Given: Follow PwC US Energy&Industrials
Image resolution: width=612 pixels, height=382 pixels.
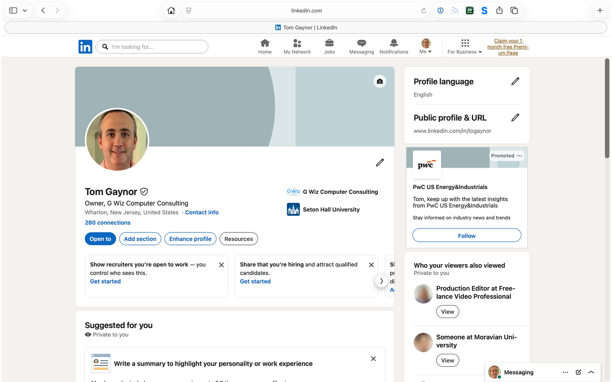Looking at the screenshot, I should [467, 235].
